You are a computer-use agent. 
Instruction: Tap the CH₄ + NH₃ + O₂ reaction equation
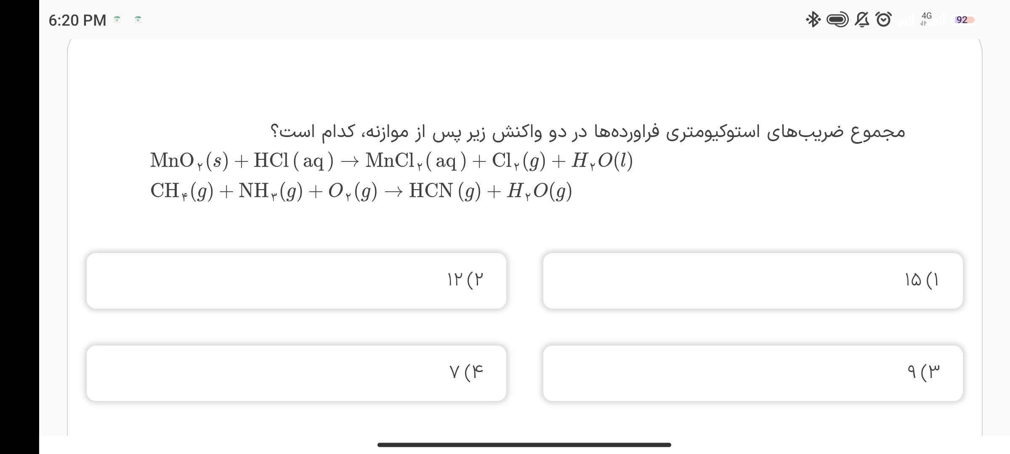coord(361,191)
